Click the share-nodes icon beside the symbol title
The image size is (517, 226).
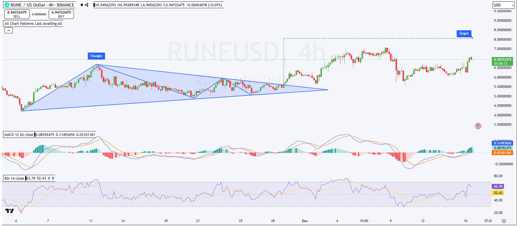pyautogui.click(x=87, y=5)
